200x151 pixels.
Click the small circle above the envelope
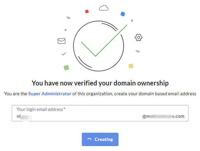click(x=65, y=30)
